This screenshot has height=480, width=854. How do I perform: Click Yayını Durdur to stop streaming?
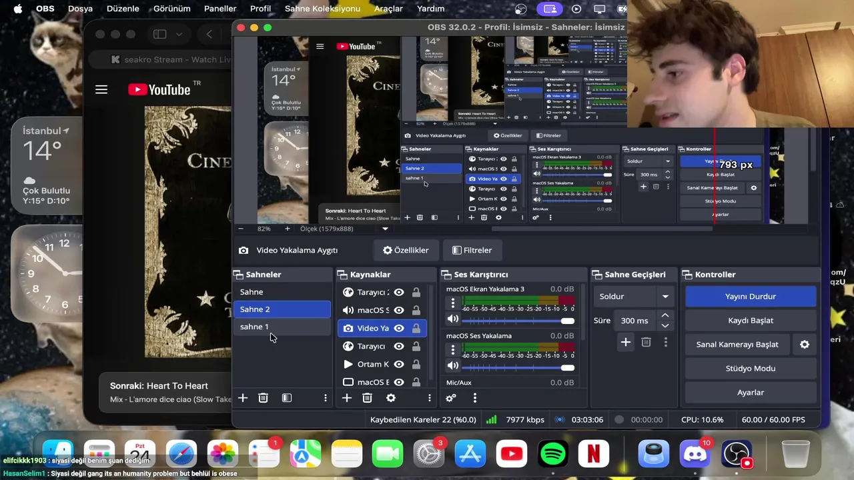click(x=751, y=296)
